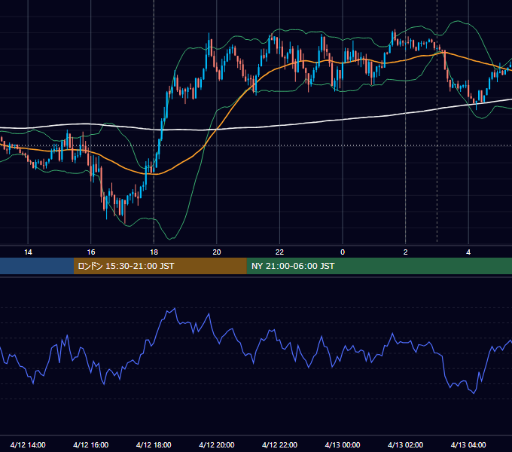Click the '4' hour label on chart axis
Image resolution: width=512 pixels, height=452 pixels.
468,252
